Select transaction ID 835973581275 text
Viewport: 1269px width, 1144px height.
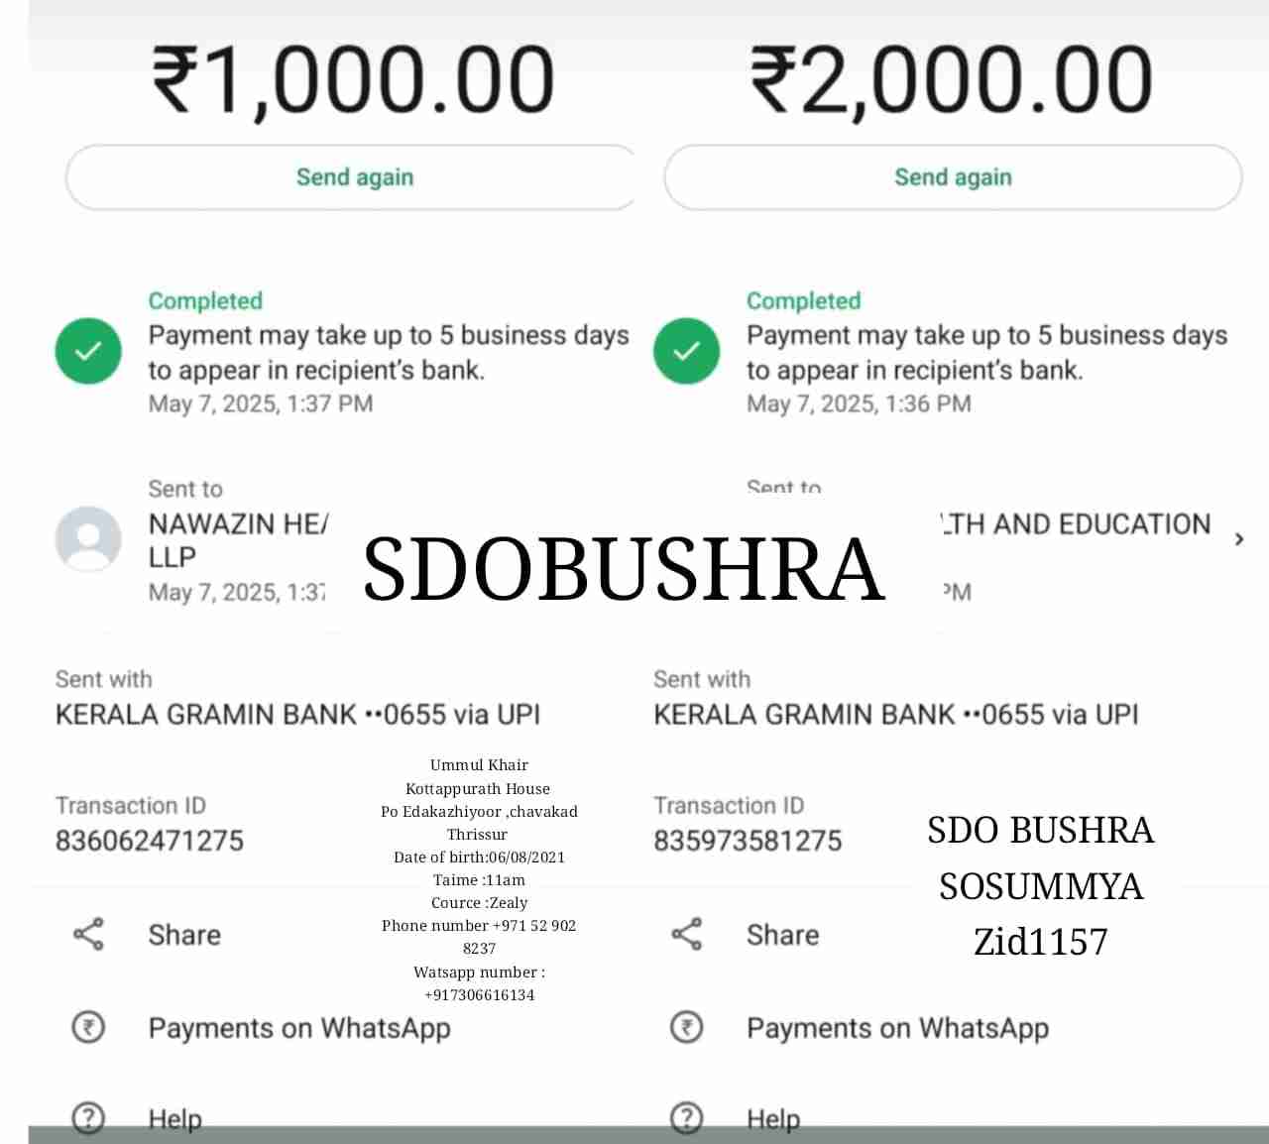748,841
